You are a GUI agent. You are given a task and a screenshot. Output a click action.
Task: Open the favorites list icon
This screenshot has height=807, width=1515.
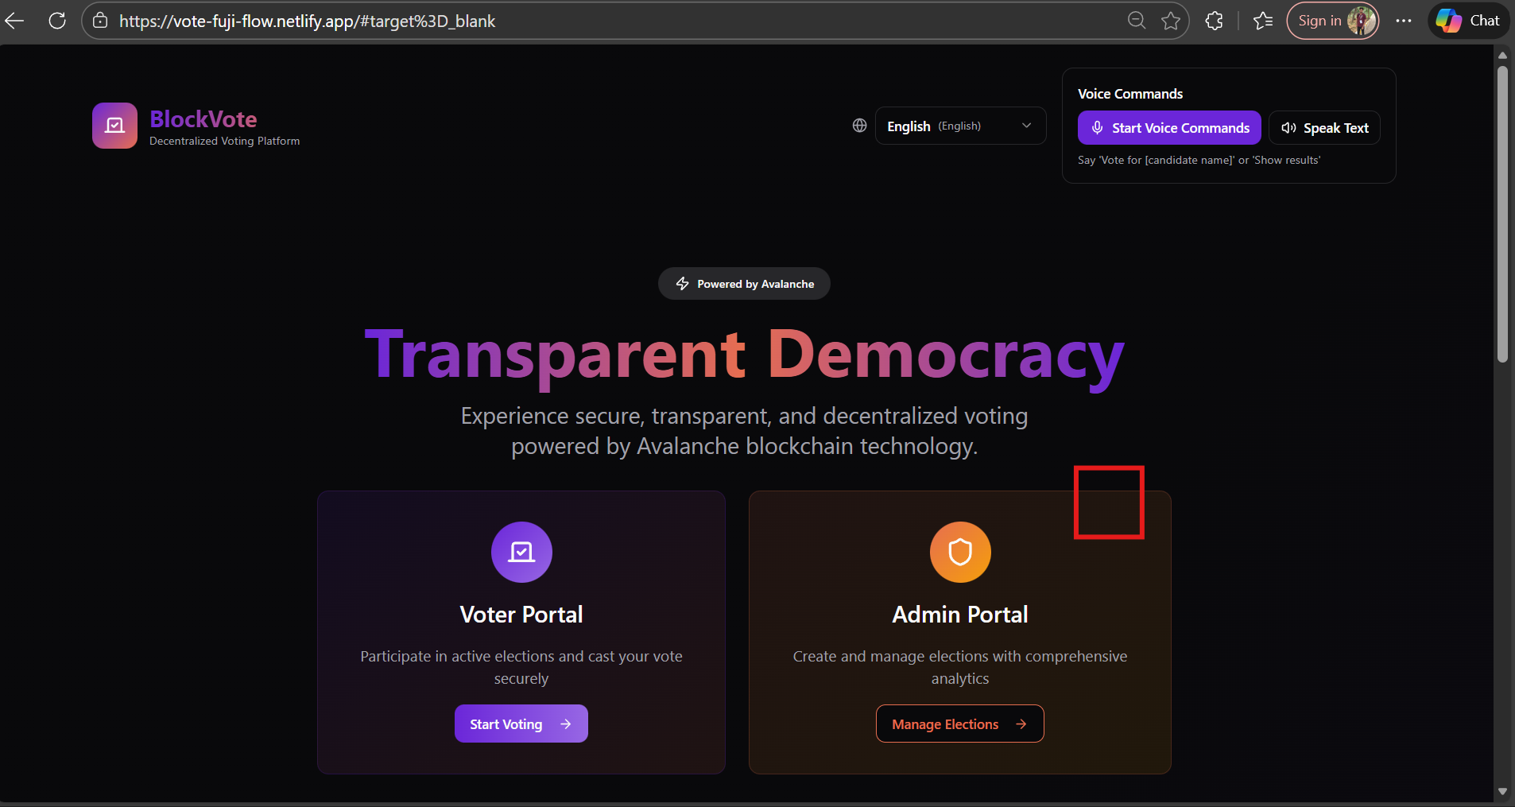click(x=1263, y=21)
